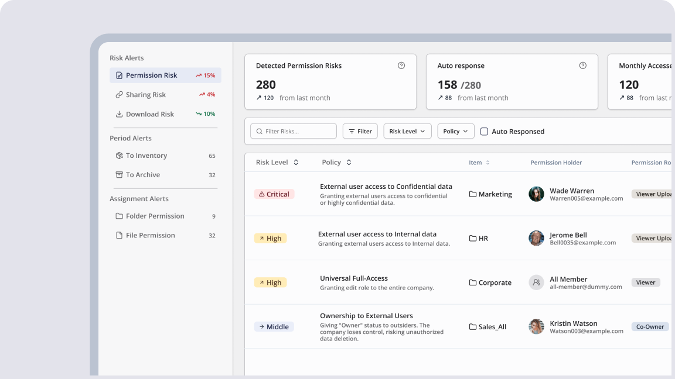Screen dimensions: 675x379
Task: Check the Auto Responded checkbox
Action: click(485, 132)
